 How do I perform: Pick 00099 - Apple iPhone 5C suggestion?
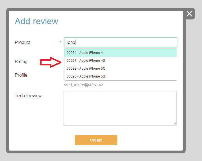point(121,69)
